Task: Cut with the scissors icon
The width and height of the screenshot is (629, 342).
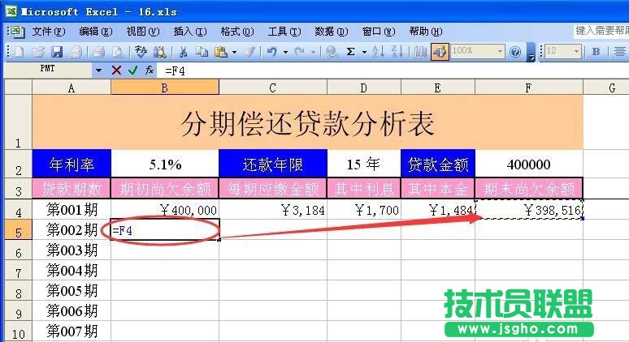Action: [184, 52]
